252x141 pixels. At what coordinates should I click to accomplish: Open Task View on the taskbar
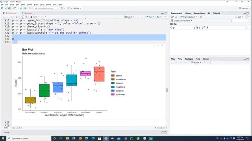click(61, 138)
